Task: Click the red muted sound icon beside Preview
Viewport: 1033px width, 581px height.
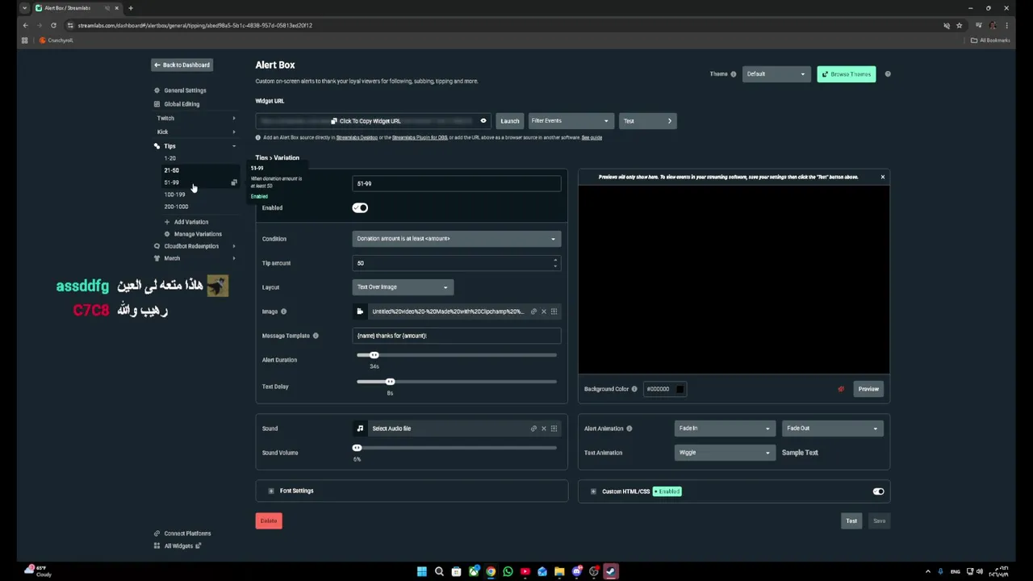Action: point(841,389)
